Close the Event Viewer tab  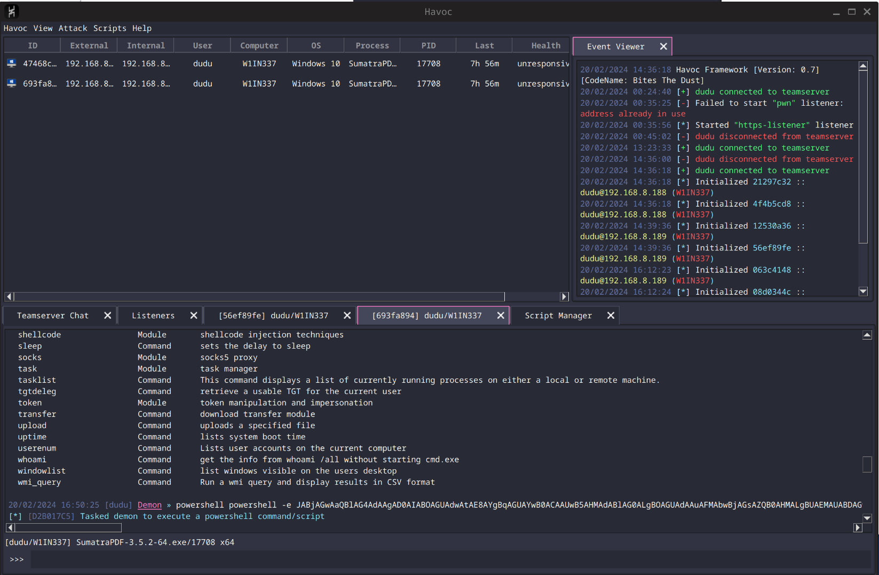coord(663,46)
